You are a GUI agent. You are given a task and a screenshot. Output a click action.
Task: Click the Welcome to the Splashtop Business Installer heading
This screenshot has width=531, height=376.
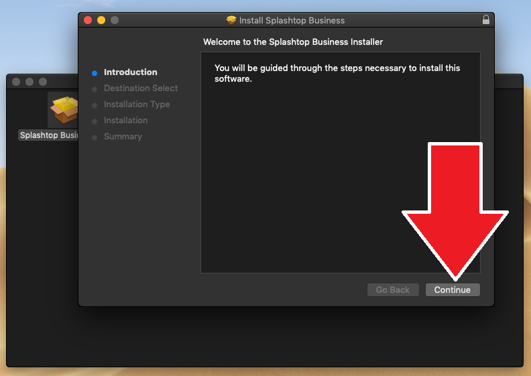[x=293, y=42]
